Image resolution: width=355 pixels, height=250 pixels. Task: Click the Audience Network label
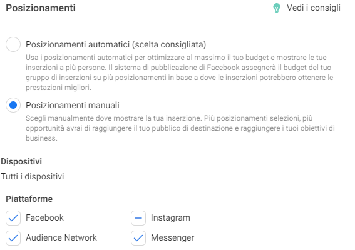pos(61,237)
